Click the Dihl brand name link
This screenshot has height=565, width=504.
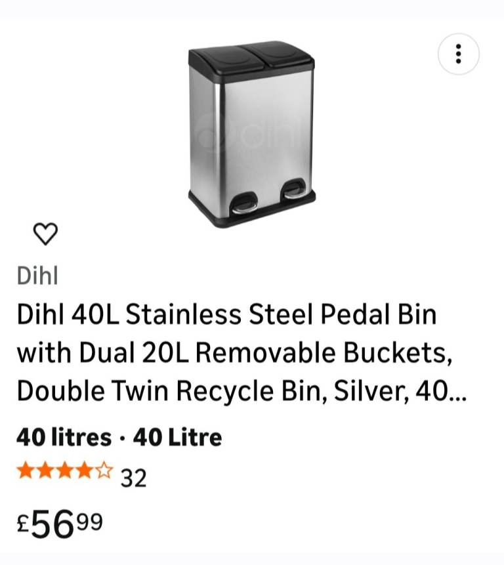click(x=37, y=276)
